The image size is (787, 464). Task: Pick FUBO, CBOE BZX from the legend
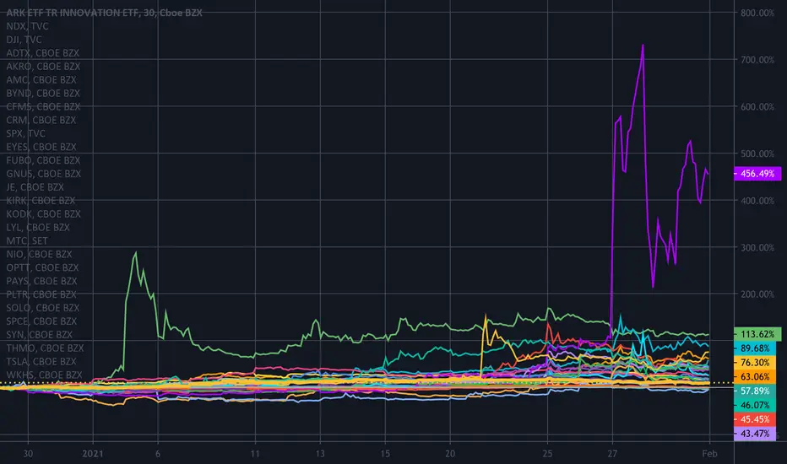click(43, 160)
